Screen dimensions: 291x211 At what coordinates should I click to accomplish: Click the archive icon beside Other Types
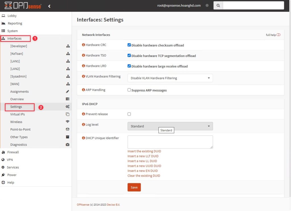coord(68,137)
